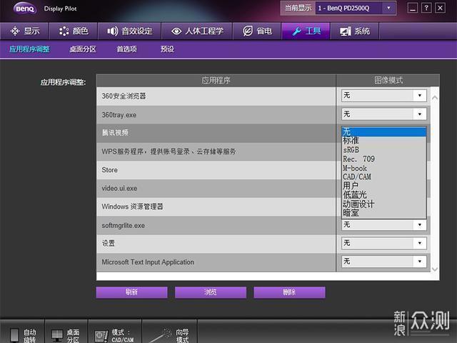Select 低蓝光 low blue light mode

pos(384,195)
